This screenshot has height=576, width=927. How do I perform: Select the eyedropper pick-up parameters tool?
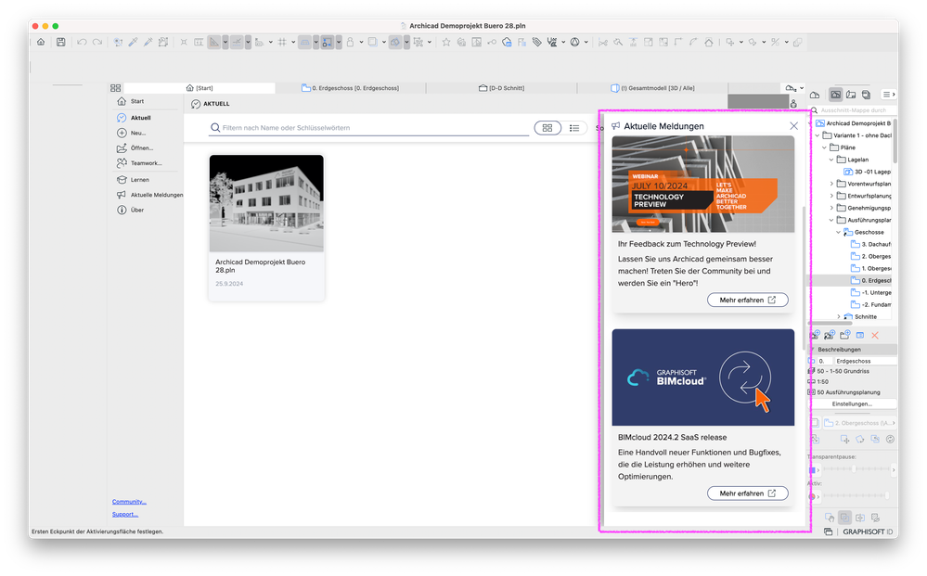coord(133,42)
